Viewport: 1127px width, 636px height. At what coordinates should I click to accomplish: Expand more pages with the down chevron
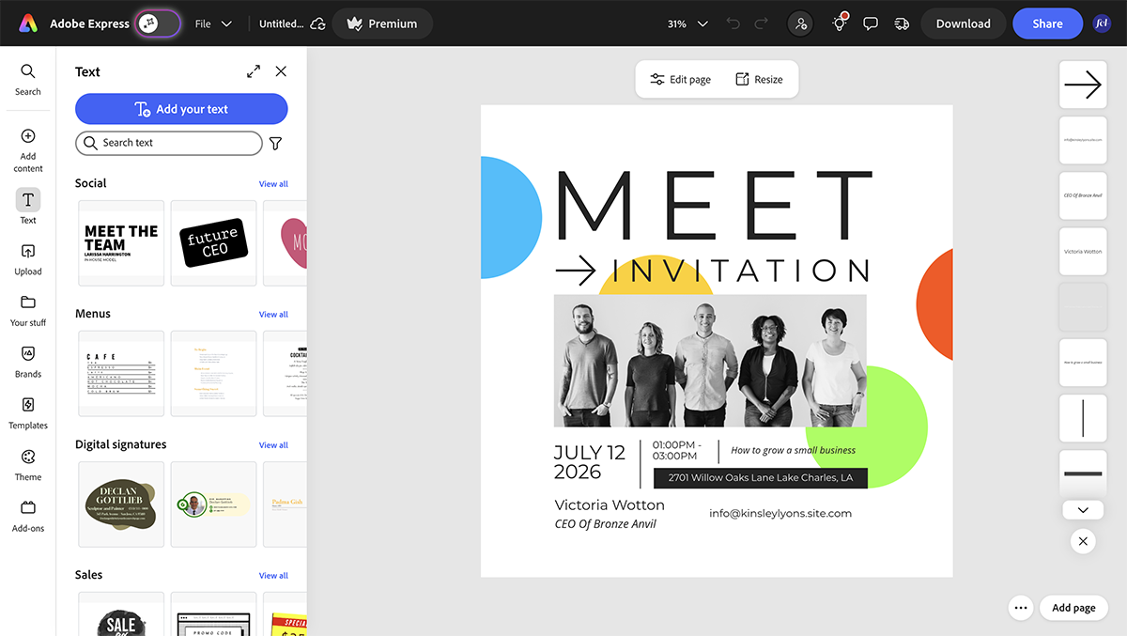[x=1083, y=509]
